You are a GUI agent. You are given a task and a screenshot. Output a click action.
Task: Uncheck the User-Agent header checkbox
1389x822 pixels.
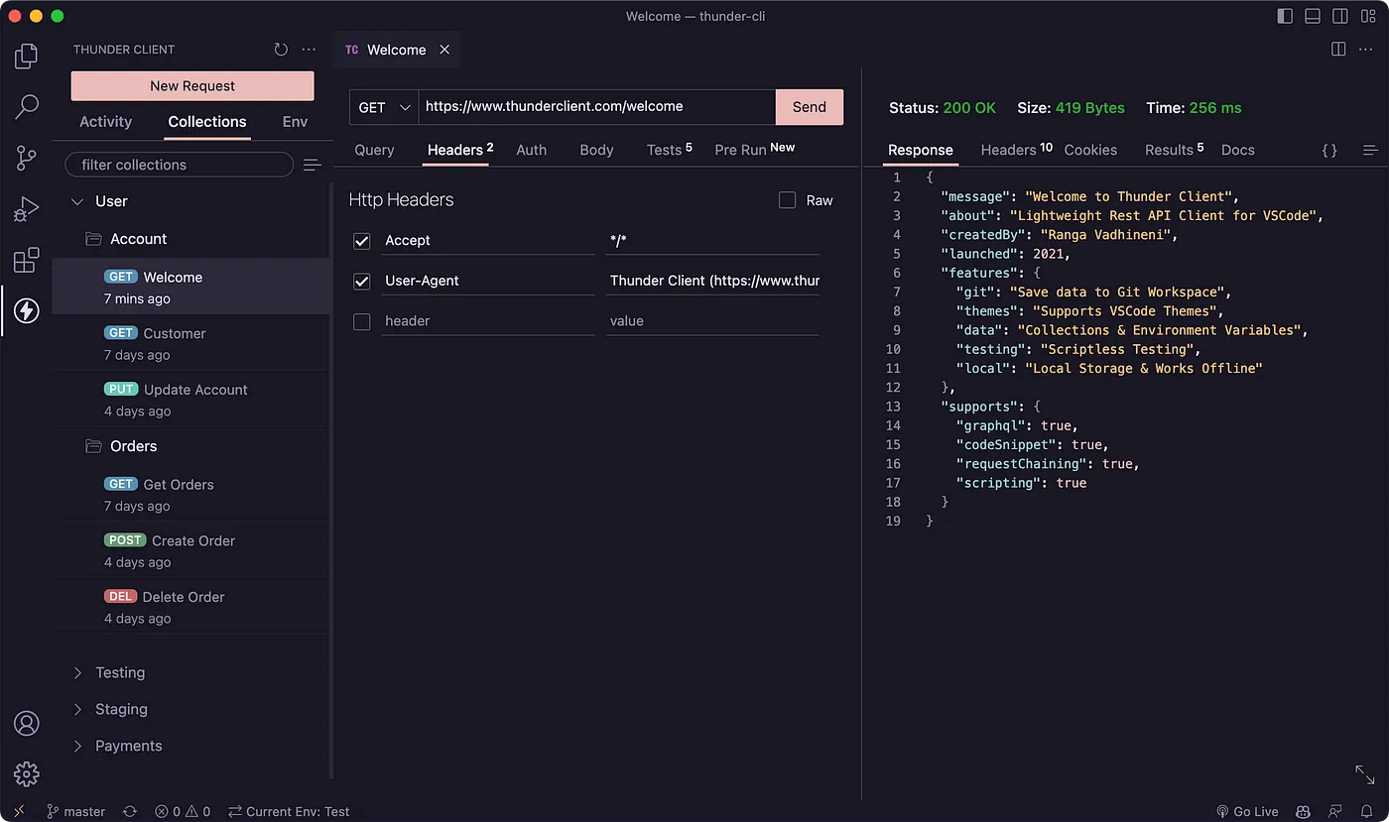[x=362, y=282]
